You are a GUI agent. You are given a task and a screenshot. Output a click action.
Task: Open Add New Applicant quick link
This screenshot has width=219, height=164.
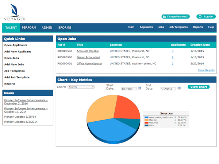(x=18, y=52)
